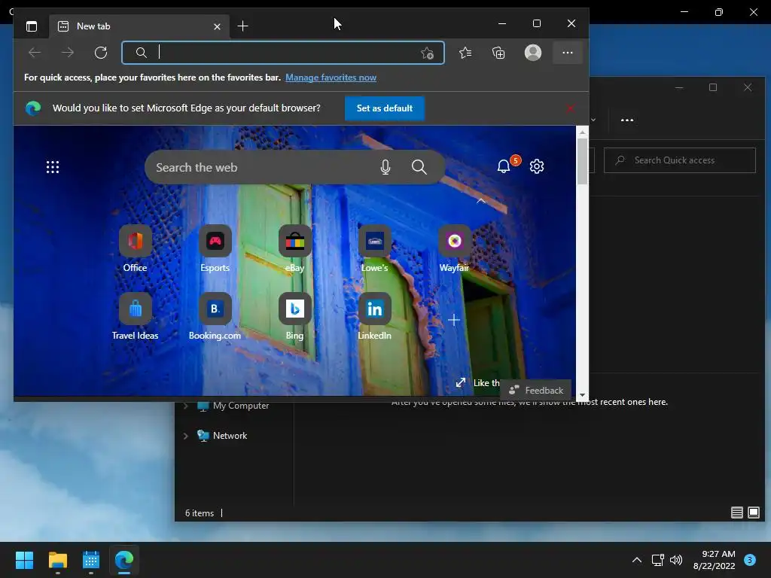Click Search Quick access field
The height and width of the screenshot is (578, 771).
coord(680,160)
